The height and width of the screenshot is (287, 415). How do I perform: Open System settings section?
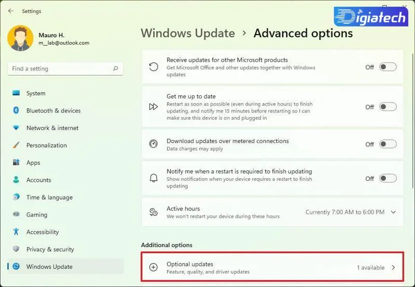tap(65, 93)
